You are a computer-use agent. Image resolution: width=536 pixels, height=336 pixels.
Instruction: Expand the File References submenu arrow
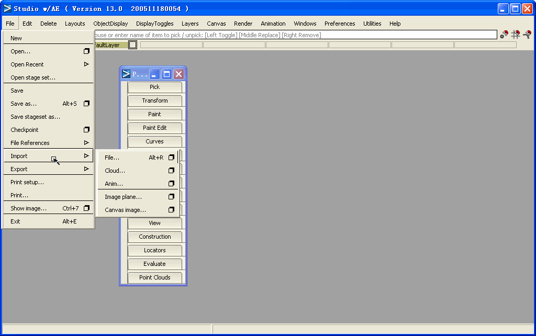point(86,143)
